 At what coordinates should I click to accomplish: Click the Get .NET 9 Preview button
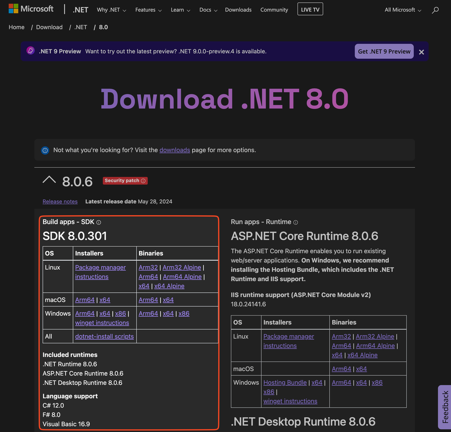pyautogui.click(x=384, y=51)
